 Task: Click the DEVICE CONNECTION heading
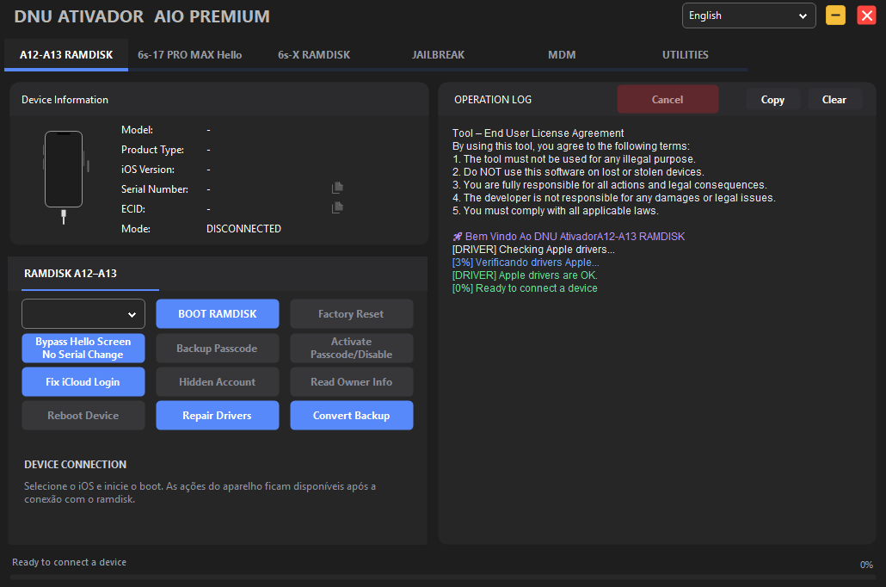75,464
